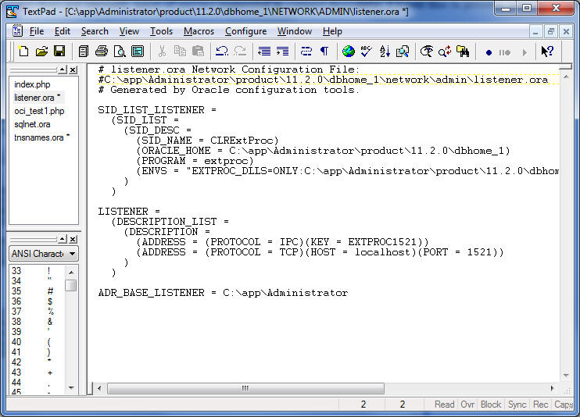
Task: Switch to sqlnet.ora document
Action: (32, 124)
